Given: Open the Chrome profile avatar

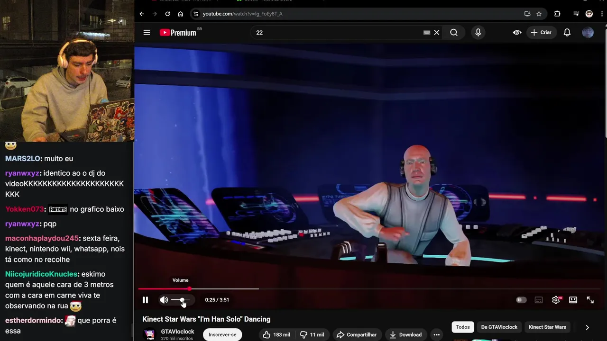Looking at the screenshot, I should [589, 14].
